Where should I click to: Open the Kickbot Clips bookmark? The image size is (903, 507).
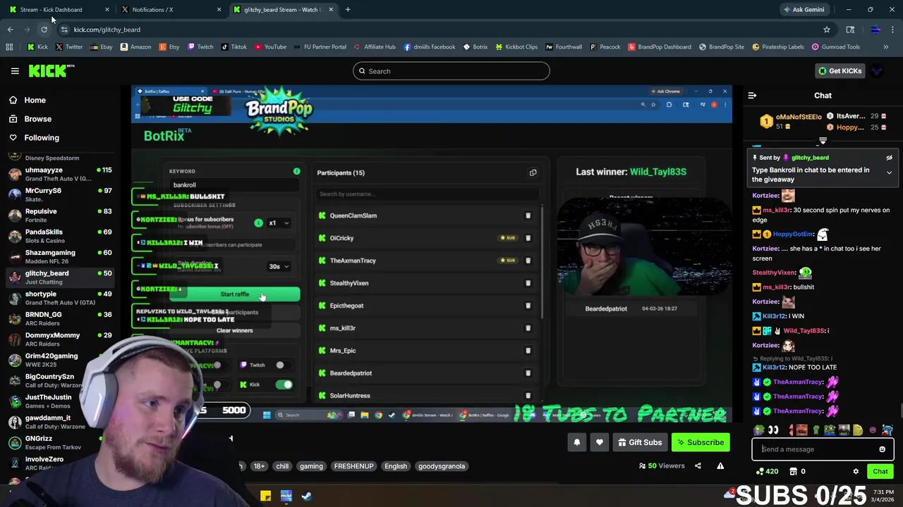coord(516,46)
